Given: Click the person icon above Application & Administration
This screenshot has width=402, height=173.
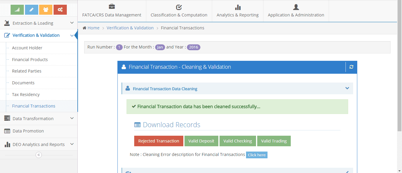Looking at the screenshot, I should [x=296, y=7].
